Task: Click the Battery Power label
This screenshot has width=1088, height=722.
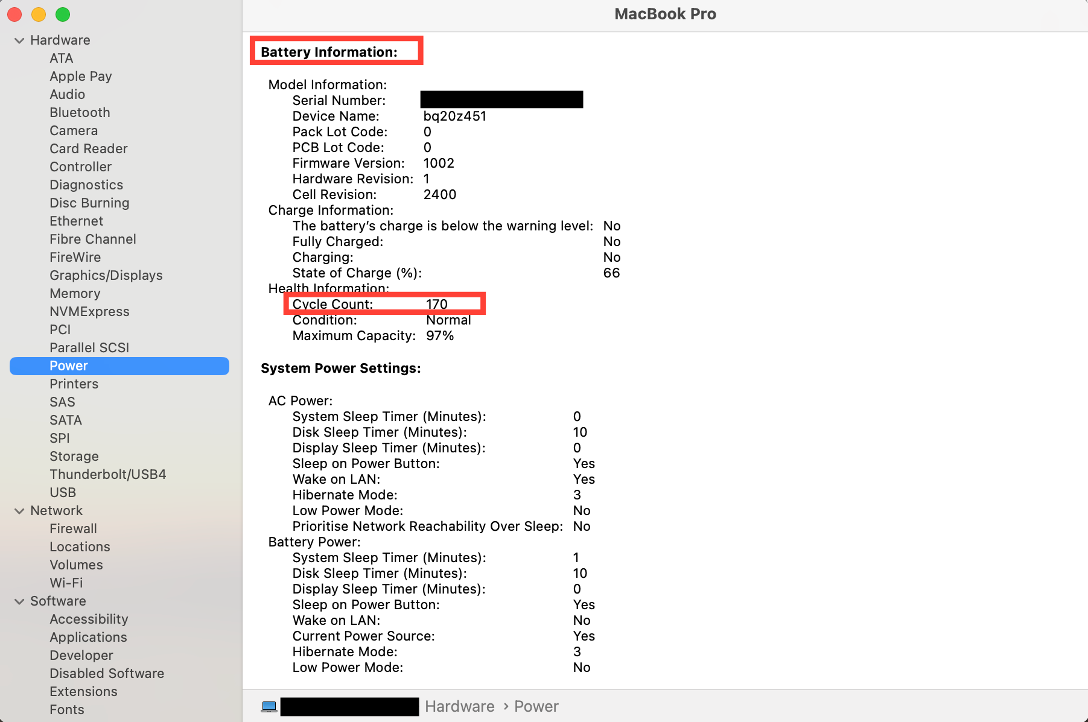Action: [314, 542]
